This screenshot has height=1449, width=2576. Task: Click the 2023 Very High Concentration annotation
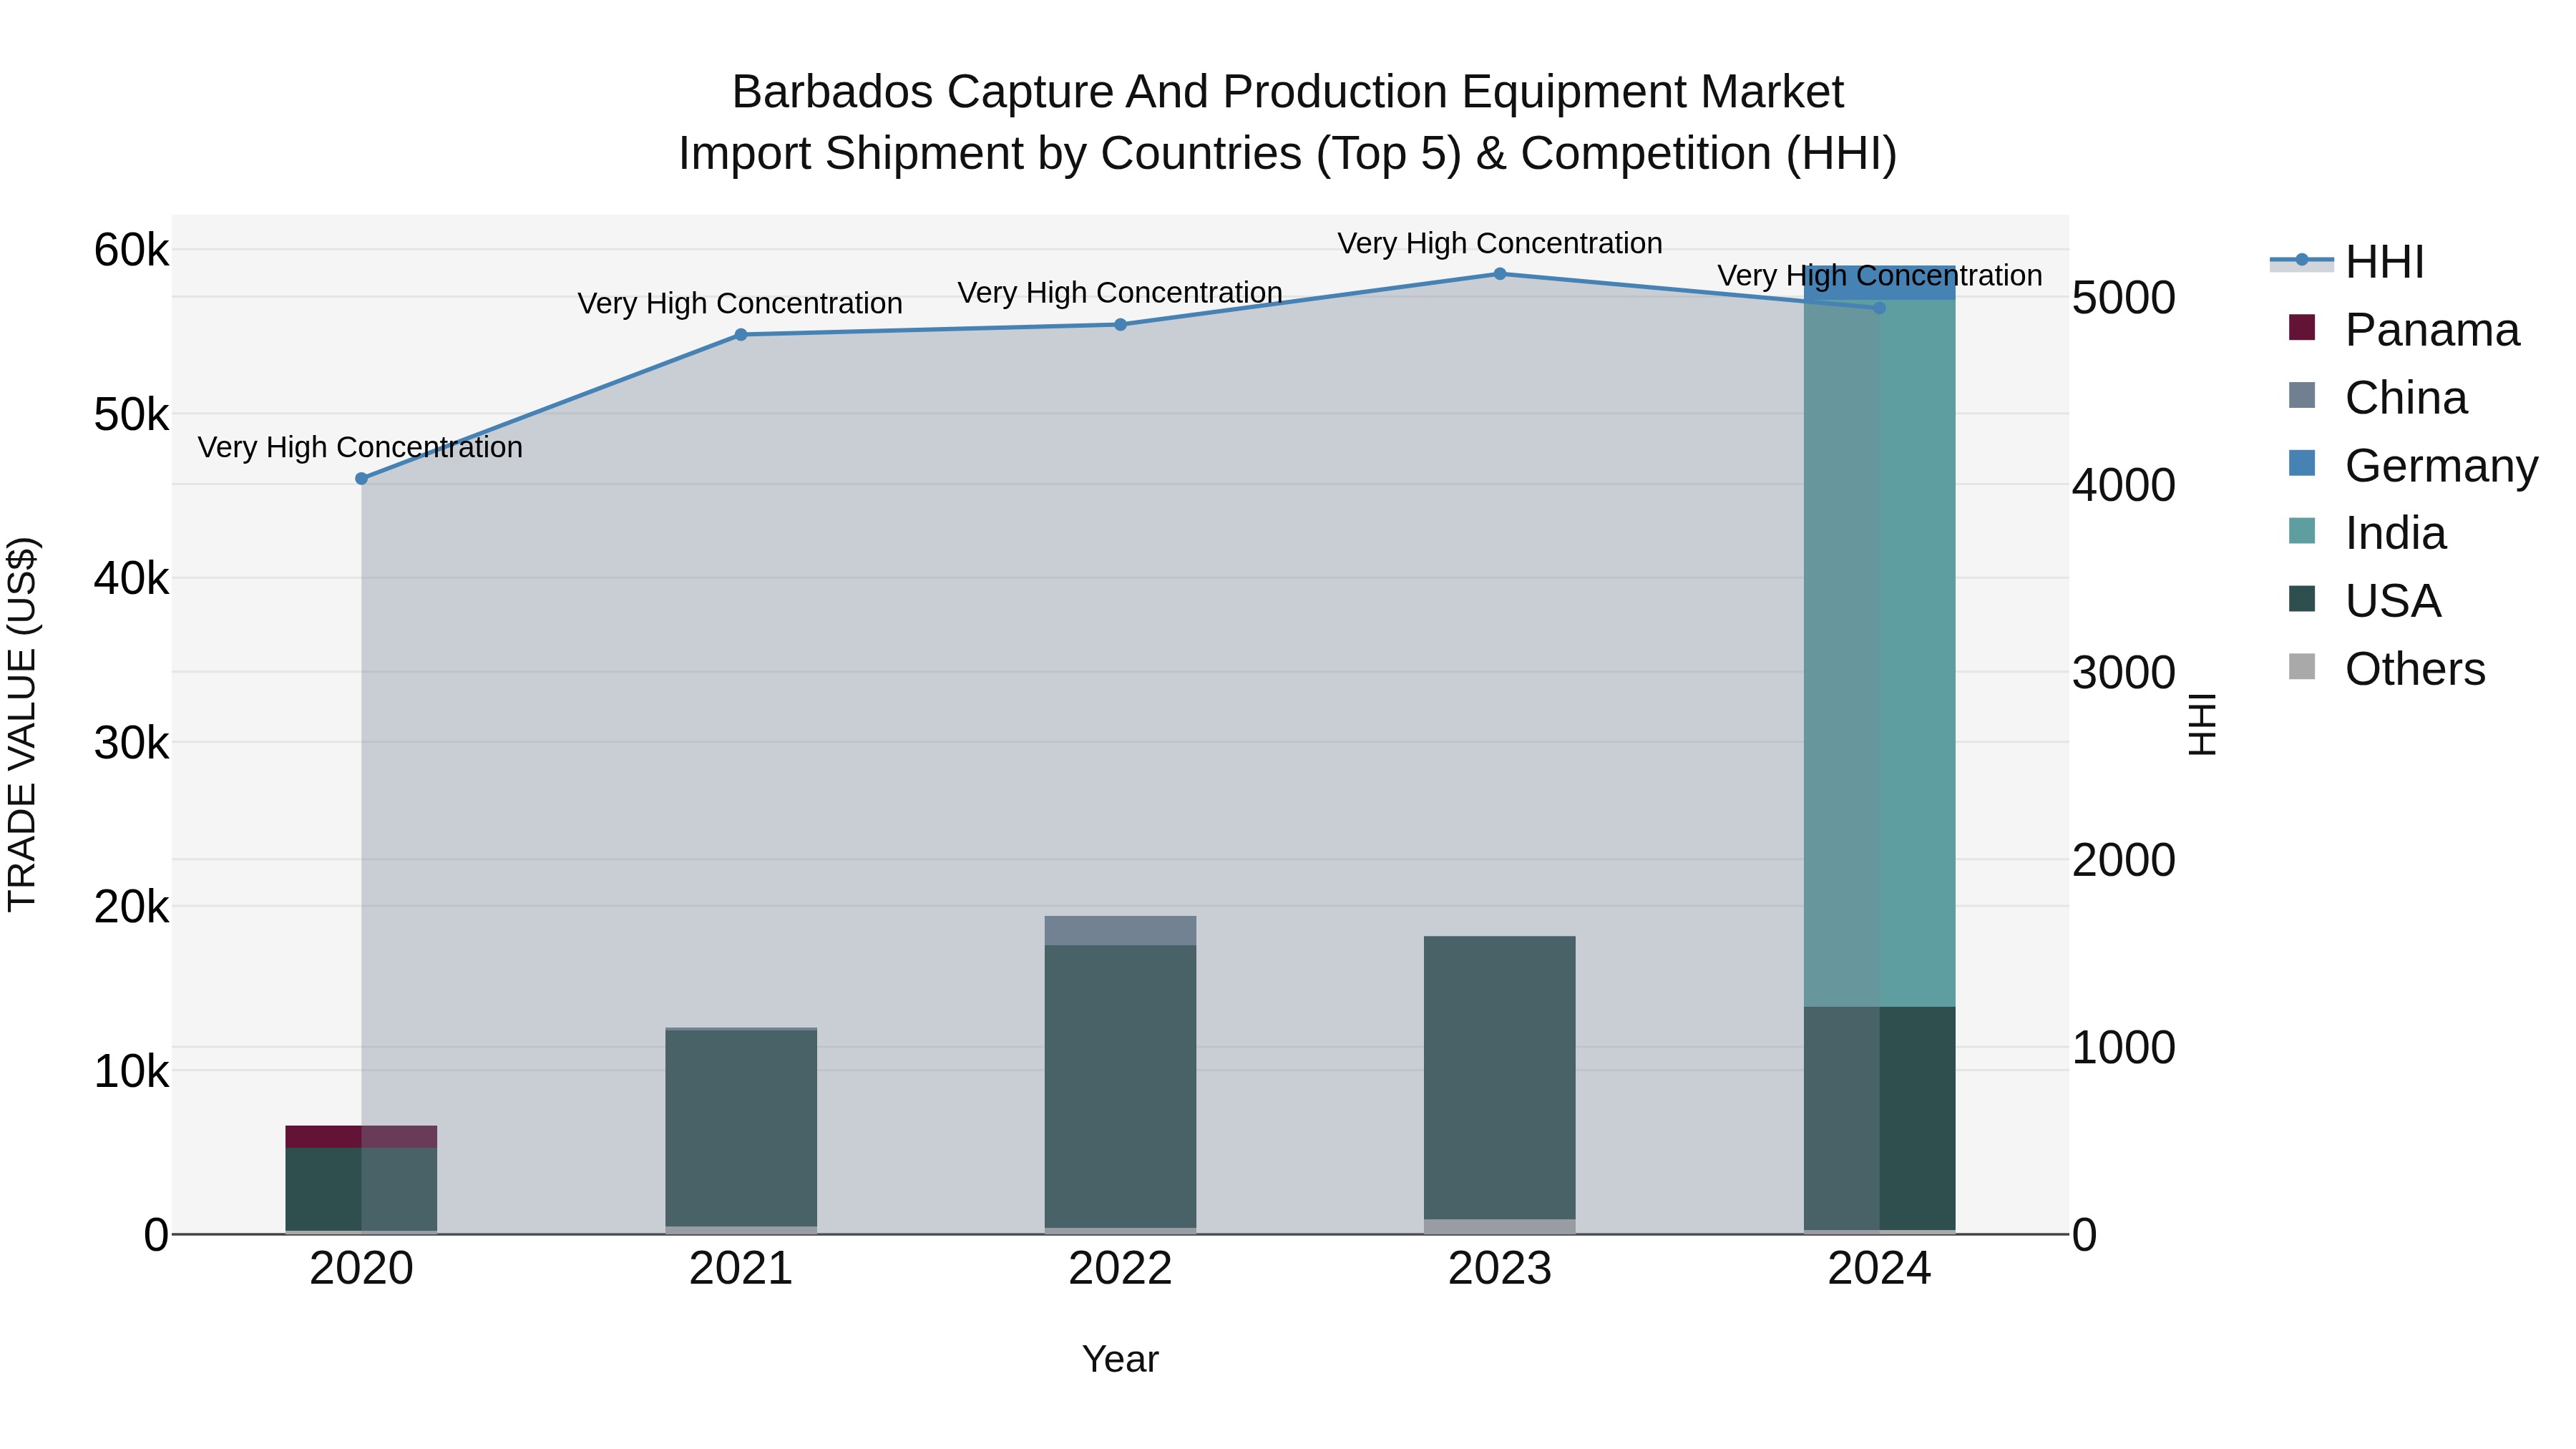click(x=1500, y=243)
